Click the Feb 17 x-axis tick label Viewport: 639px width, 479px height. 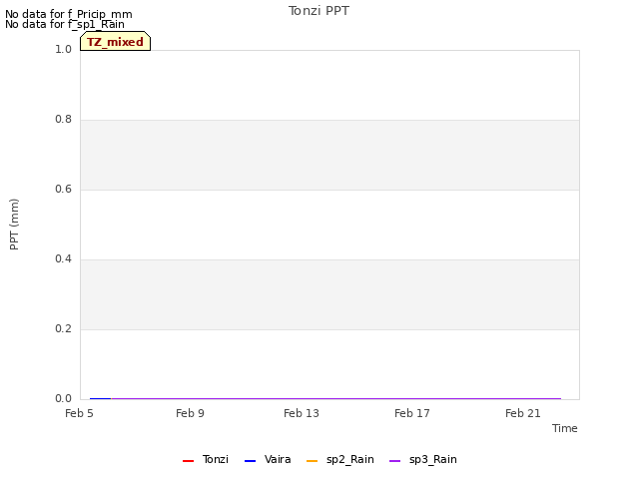412,413
